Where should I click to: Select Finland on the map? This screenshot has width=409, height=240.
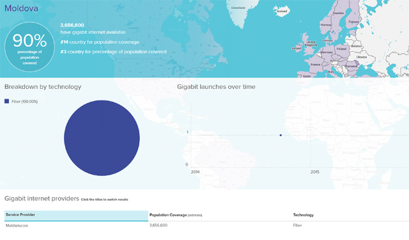coord(353,22)
